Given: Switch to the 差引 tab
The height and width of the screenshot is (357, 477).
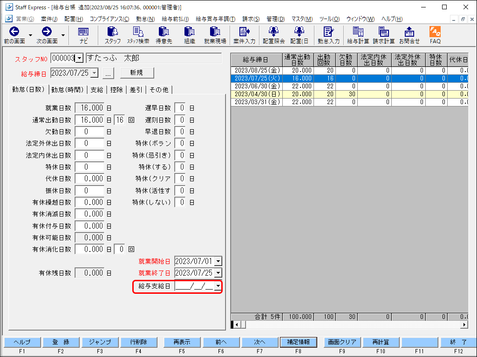Looking at the screenshot, I should [x=136, y=90].
